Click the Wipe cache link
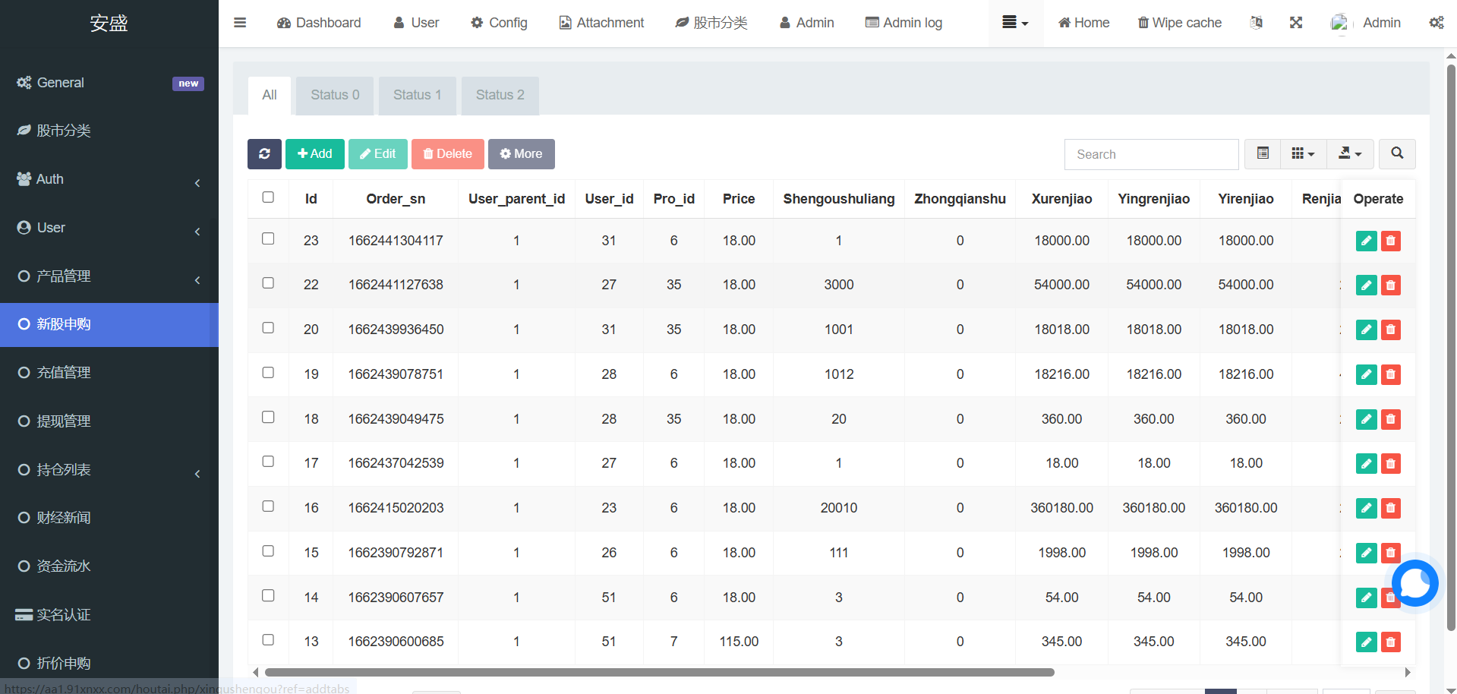Image resolution: width=1457 pixels, height=694 pixels. click(x=1179, y=23)
